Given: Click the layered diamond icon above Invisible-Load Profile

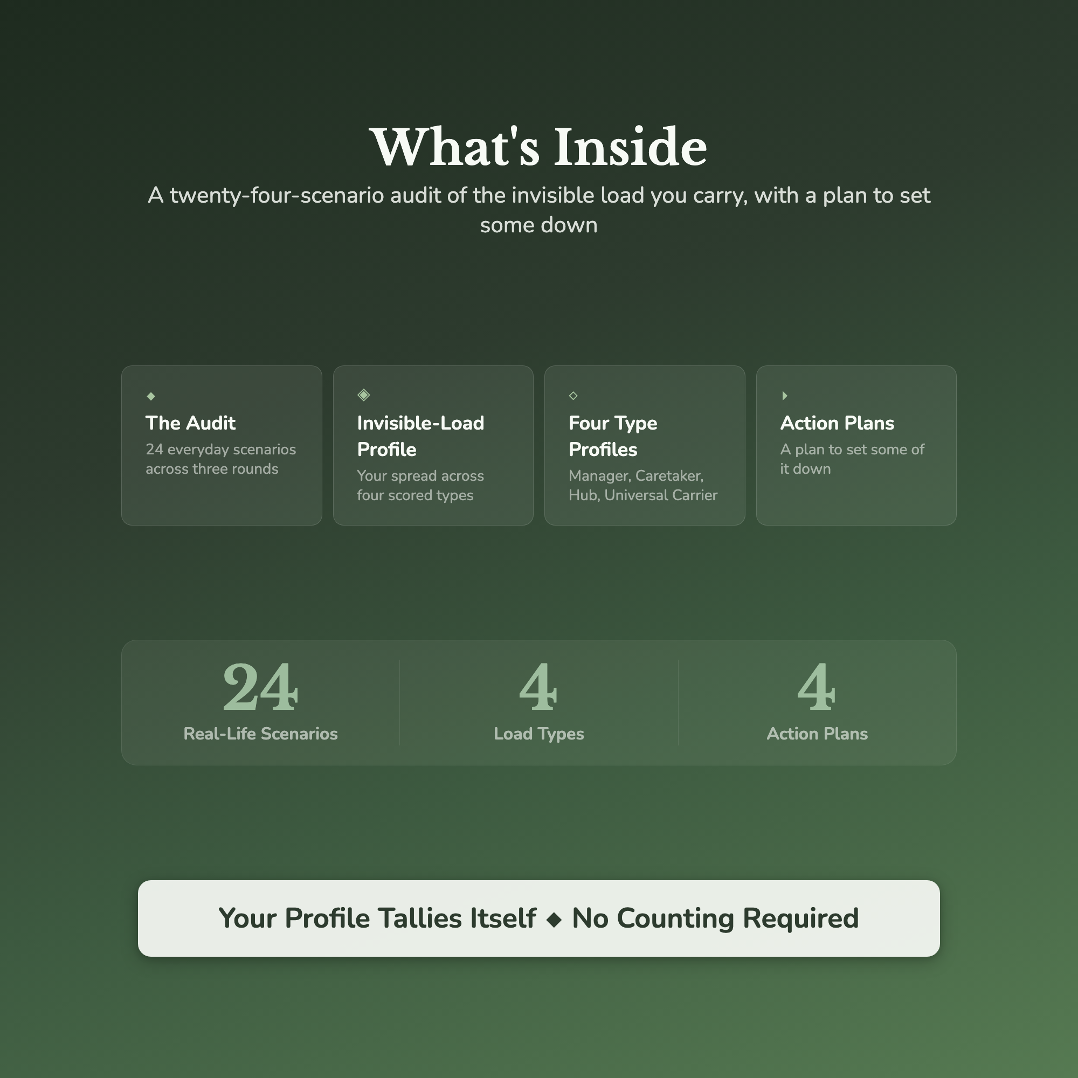Looking at the screenshot, I should [364, 395].
